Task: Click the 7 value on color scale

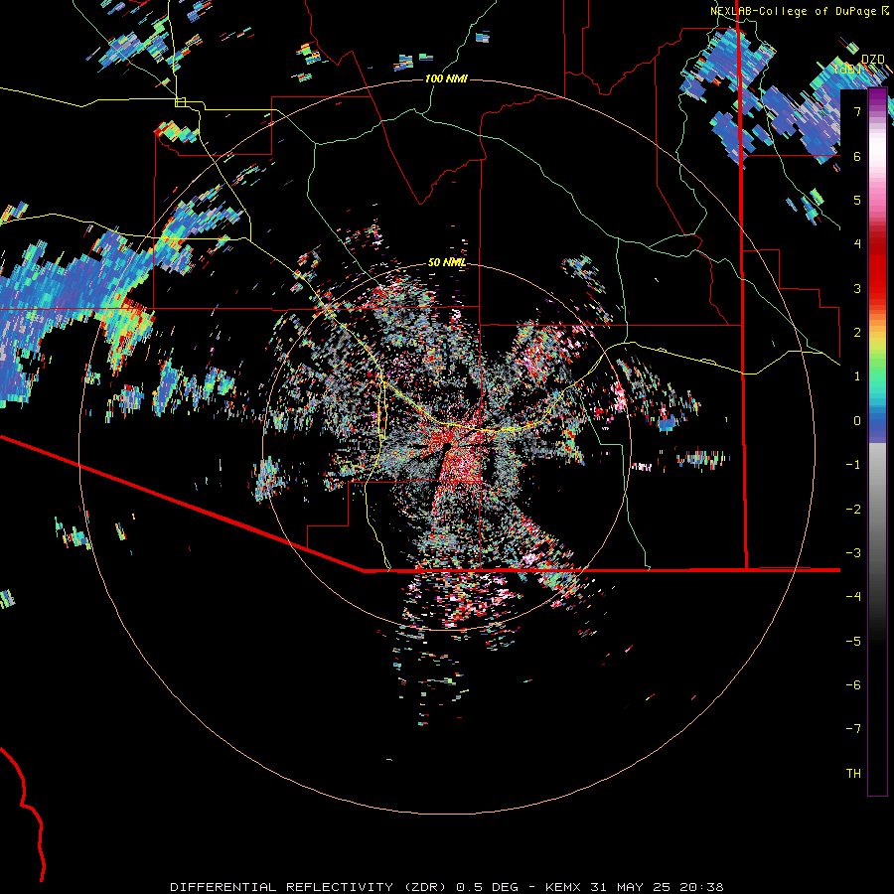Action: [x=857, y=111]
